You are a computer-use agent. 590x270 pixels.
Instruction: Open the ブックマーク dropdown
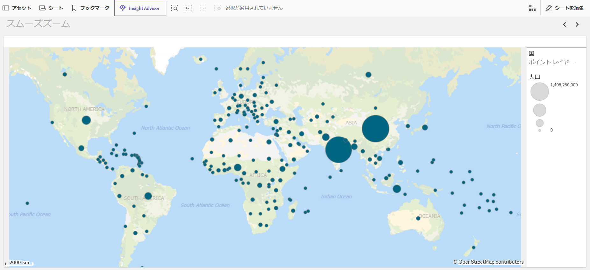click(90, 8)
